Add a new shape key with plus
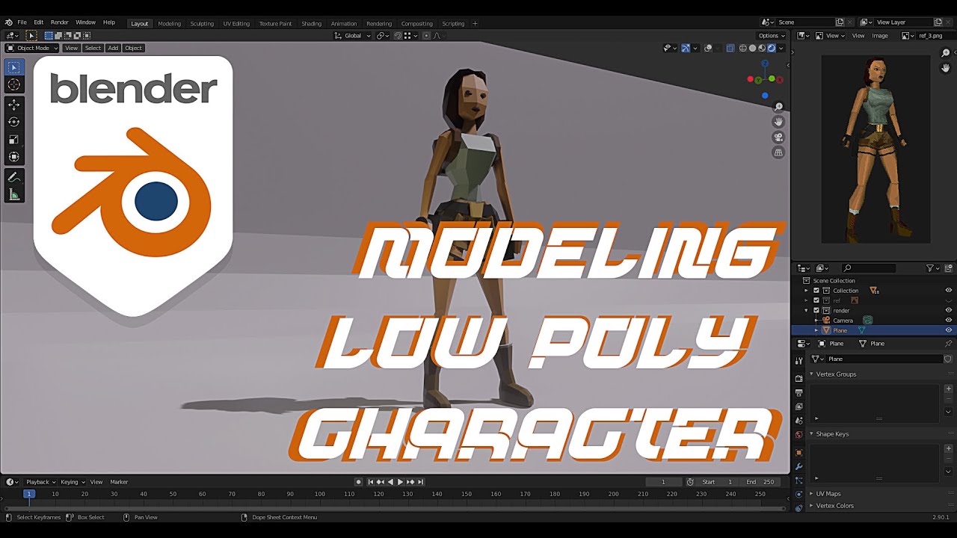Screen dimensions: 957x538 (949, 448)
